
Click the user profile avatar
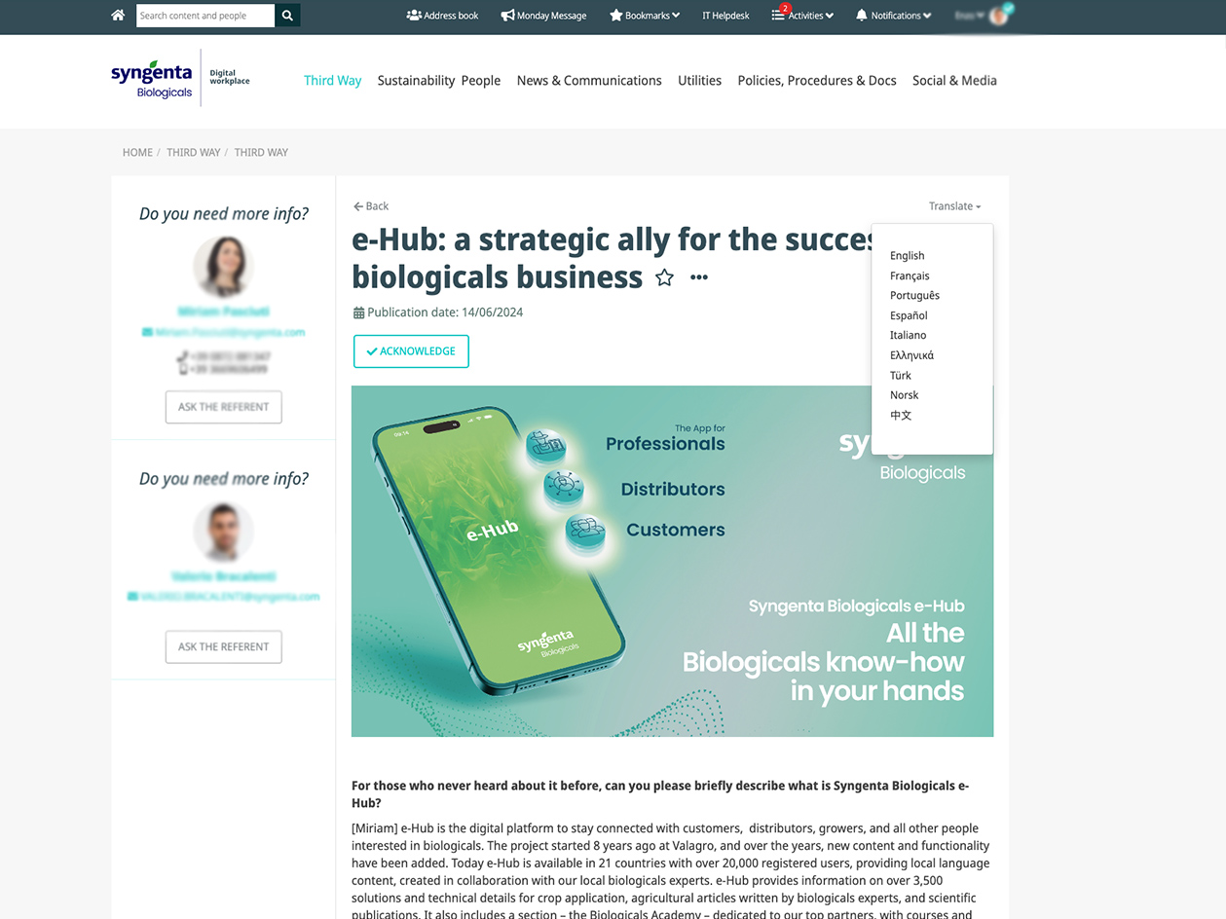tap(999, 16)
